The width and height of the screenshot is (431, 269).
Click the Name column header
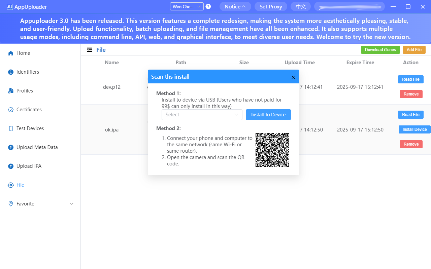pos(112,63)
